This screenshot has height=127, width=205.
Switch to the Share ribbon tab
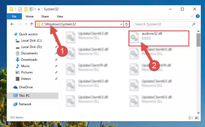coord(45,16)
